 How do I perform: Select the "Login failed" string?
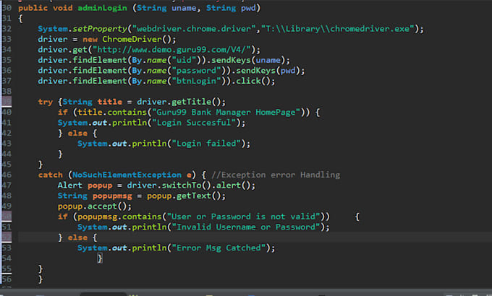point(206,144)
